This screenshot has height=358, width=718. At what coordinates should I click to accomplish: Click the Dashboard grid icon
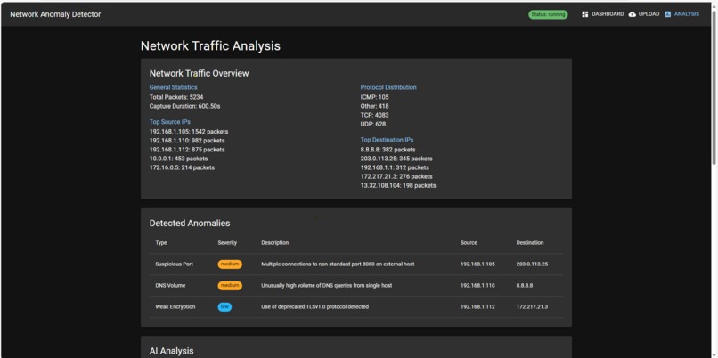(x=584, y=14)
